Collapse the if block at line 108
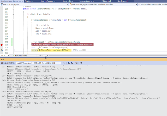The image size is (167, 116). (14, 14)
